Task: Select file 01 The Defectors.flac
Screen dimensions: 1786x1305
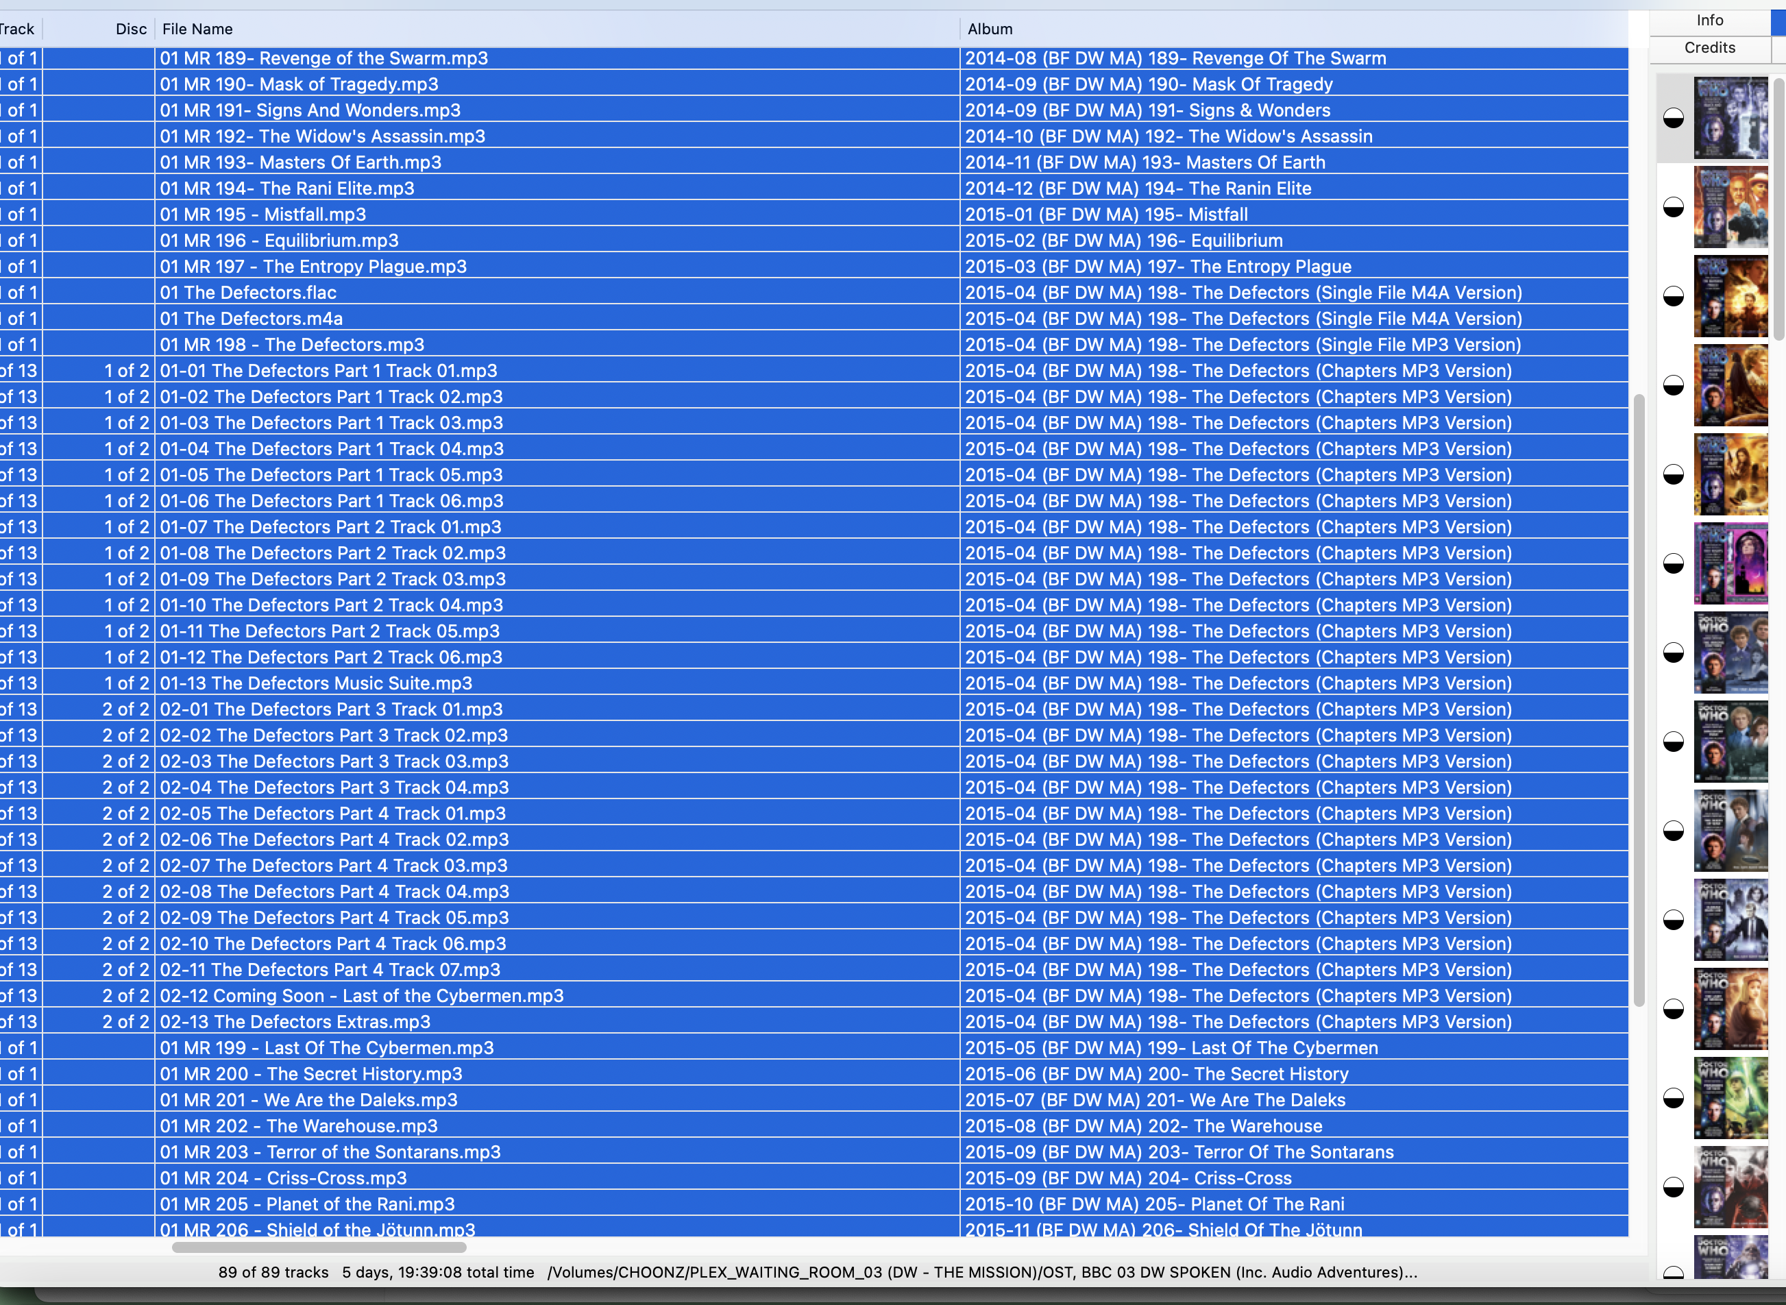Action: (248, 293)
